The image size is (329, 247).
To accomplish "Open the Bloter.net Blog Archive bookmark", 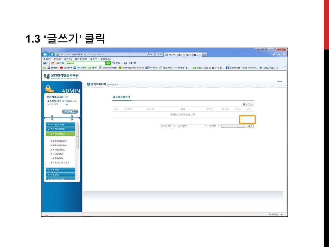I will (242, 68).
